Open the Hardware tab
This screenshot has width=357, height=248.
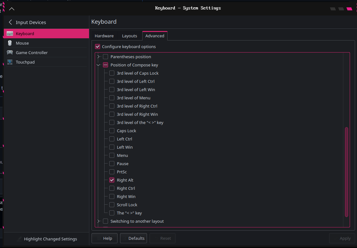point(104,36)
